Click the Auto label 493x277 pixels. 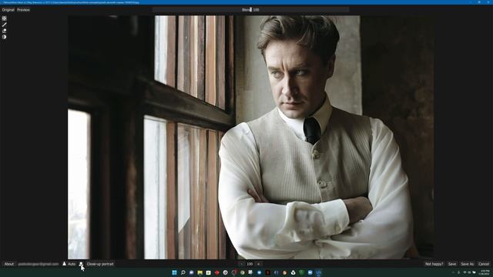click(x=72, y=264)
